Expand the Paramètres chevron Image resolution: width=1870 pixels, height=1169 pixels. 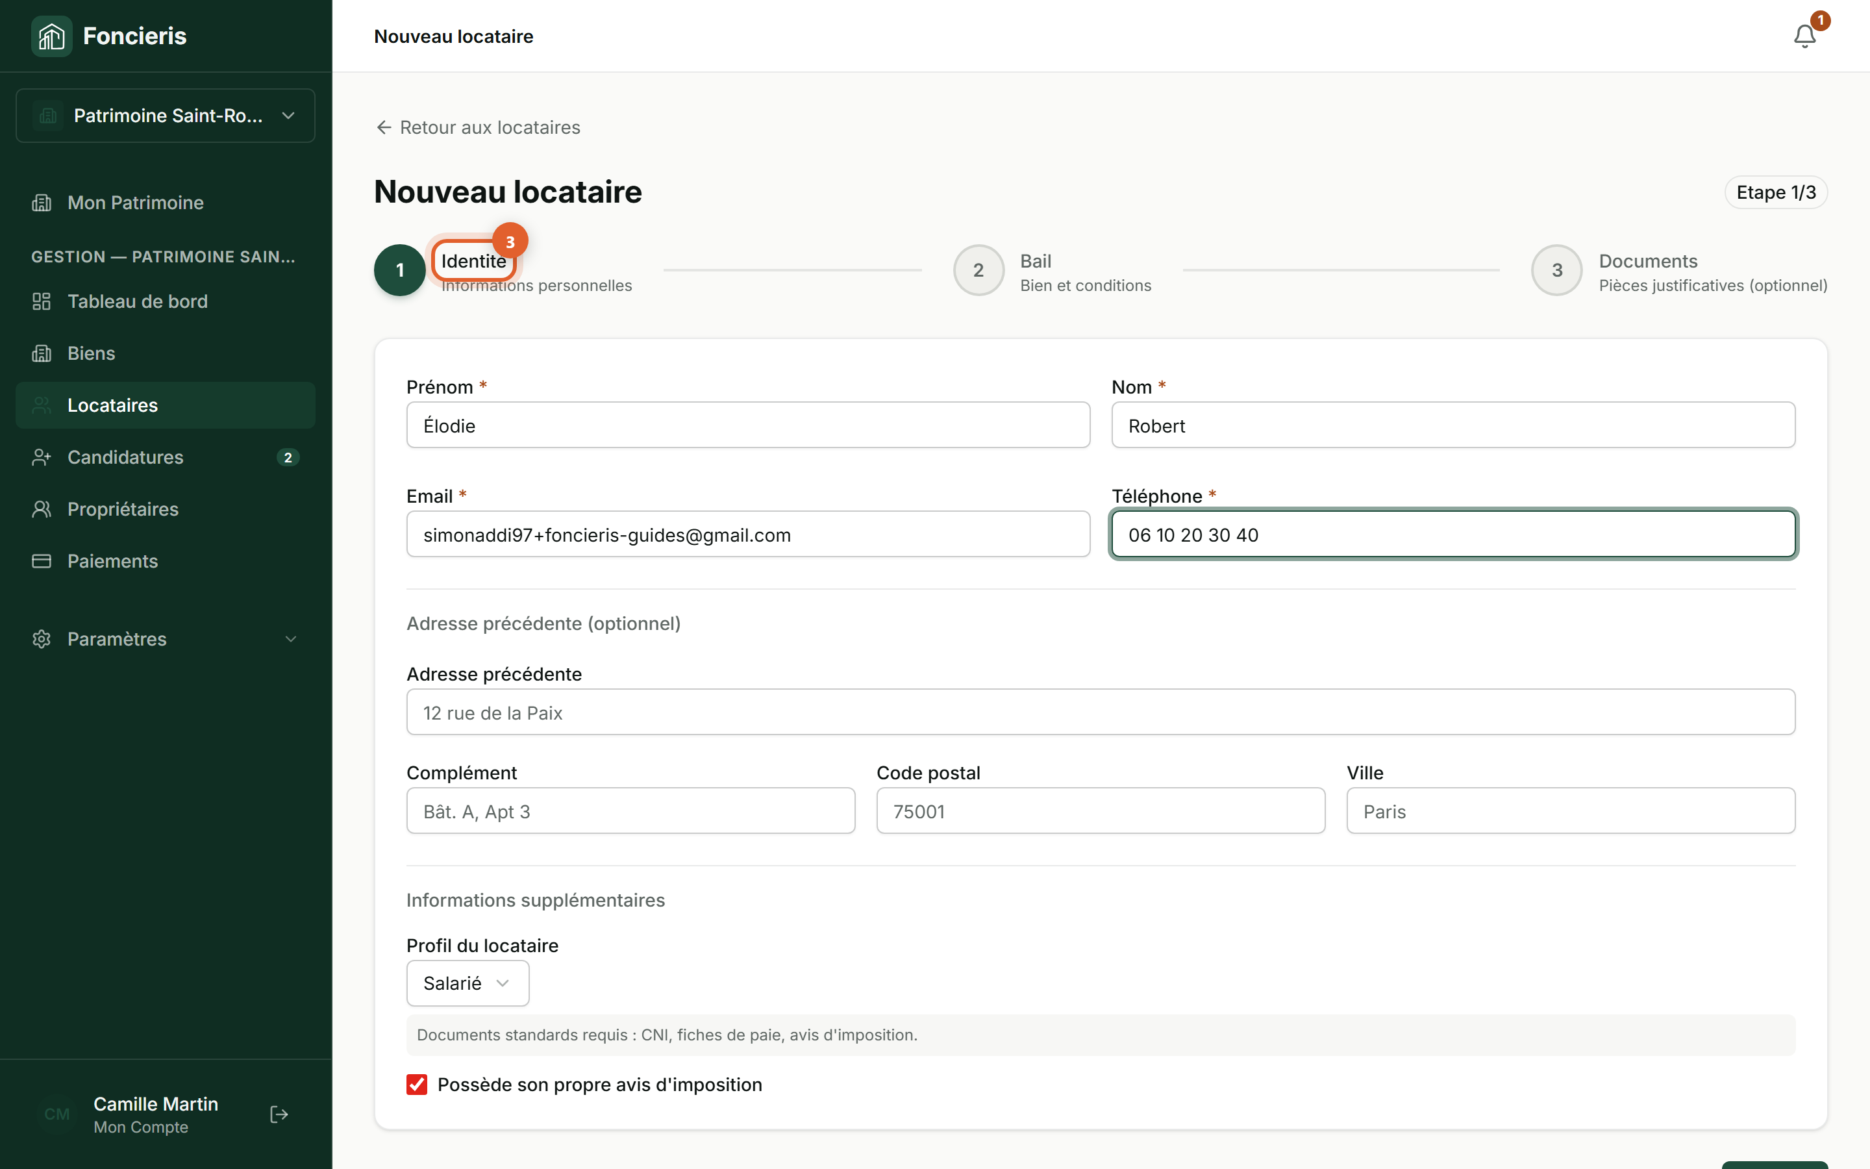click(x=290, y=638)
